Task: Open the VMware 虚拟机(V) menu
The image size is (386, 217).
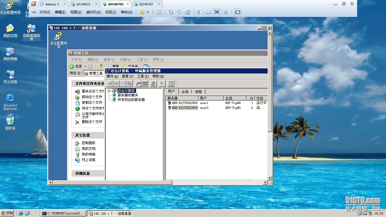Action: 93,12
